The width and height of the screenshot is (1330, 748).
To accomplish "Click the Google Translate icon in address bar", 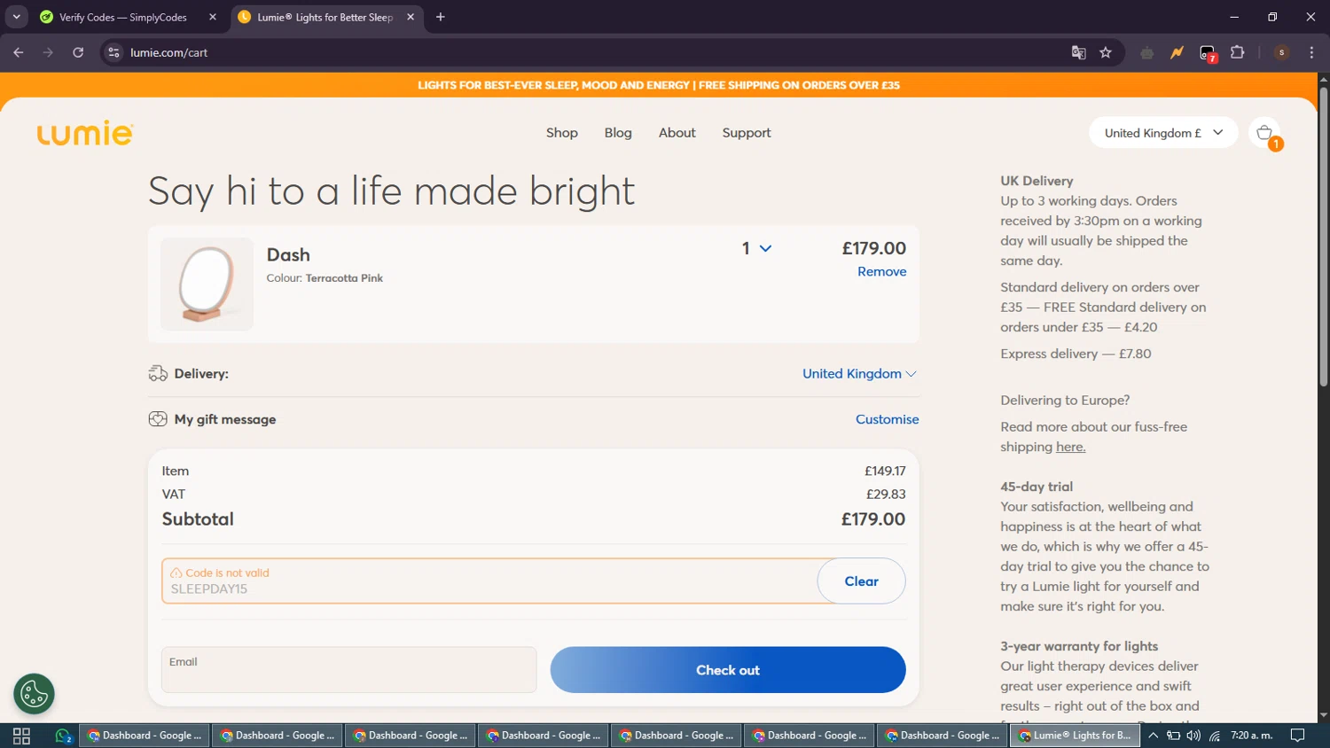I will tap(1078, 52).
